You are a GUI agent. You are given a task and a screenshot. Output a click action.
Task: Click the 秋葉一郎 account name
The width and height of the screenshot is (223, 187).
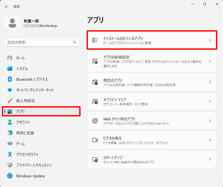tap(31, 21)
